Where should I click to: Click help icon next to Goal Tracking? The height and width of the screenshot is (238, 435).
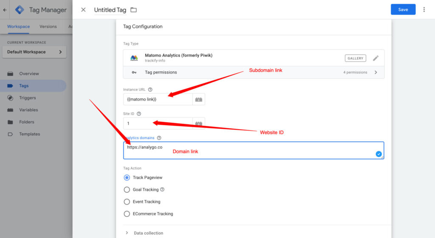[x=162, y=190]
